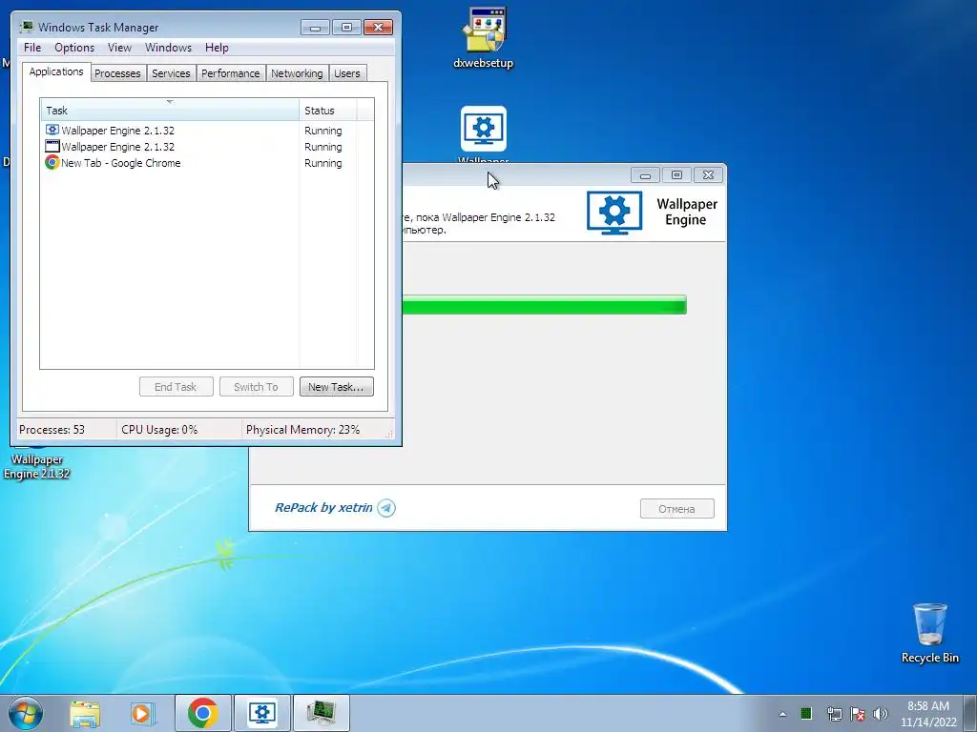Click the Отмена button in the installer
The width and height of the screenshot is (977, 732).
pyautogui.click(x=676, y=509)
